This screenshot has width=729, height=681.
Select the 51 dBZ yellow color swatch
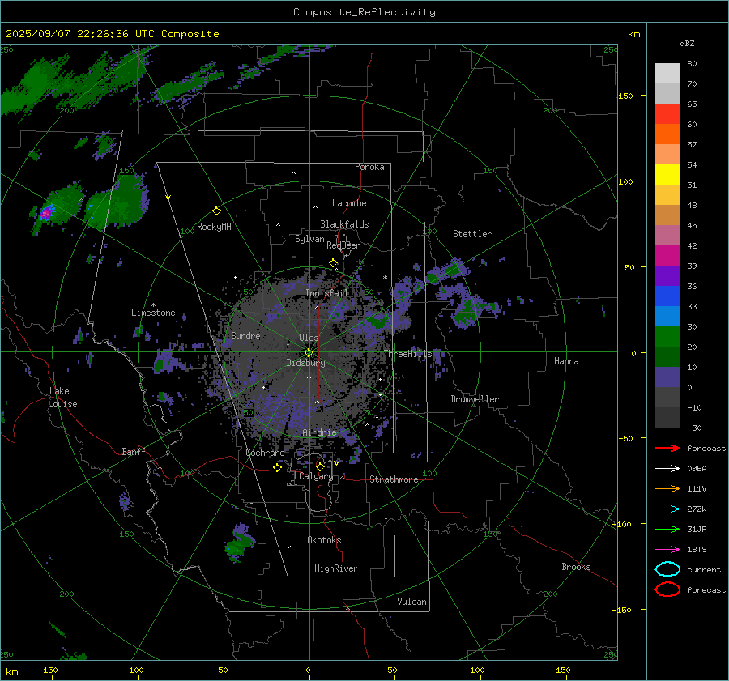pos(667,175)
